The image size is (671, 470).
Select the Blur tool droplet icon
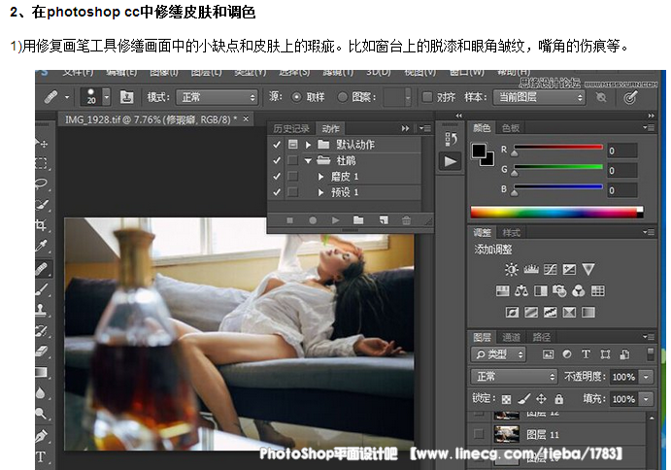click(41, 392)
